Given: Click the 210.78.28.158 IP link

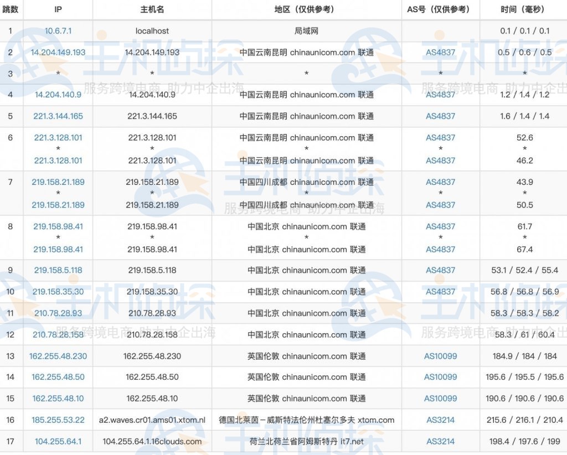Looking at the screenshot, I should (58, 334).
